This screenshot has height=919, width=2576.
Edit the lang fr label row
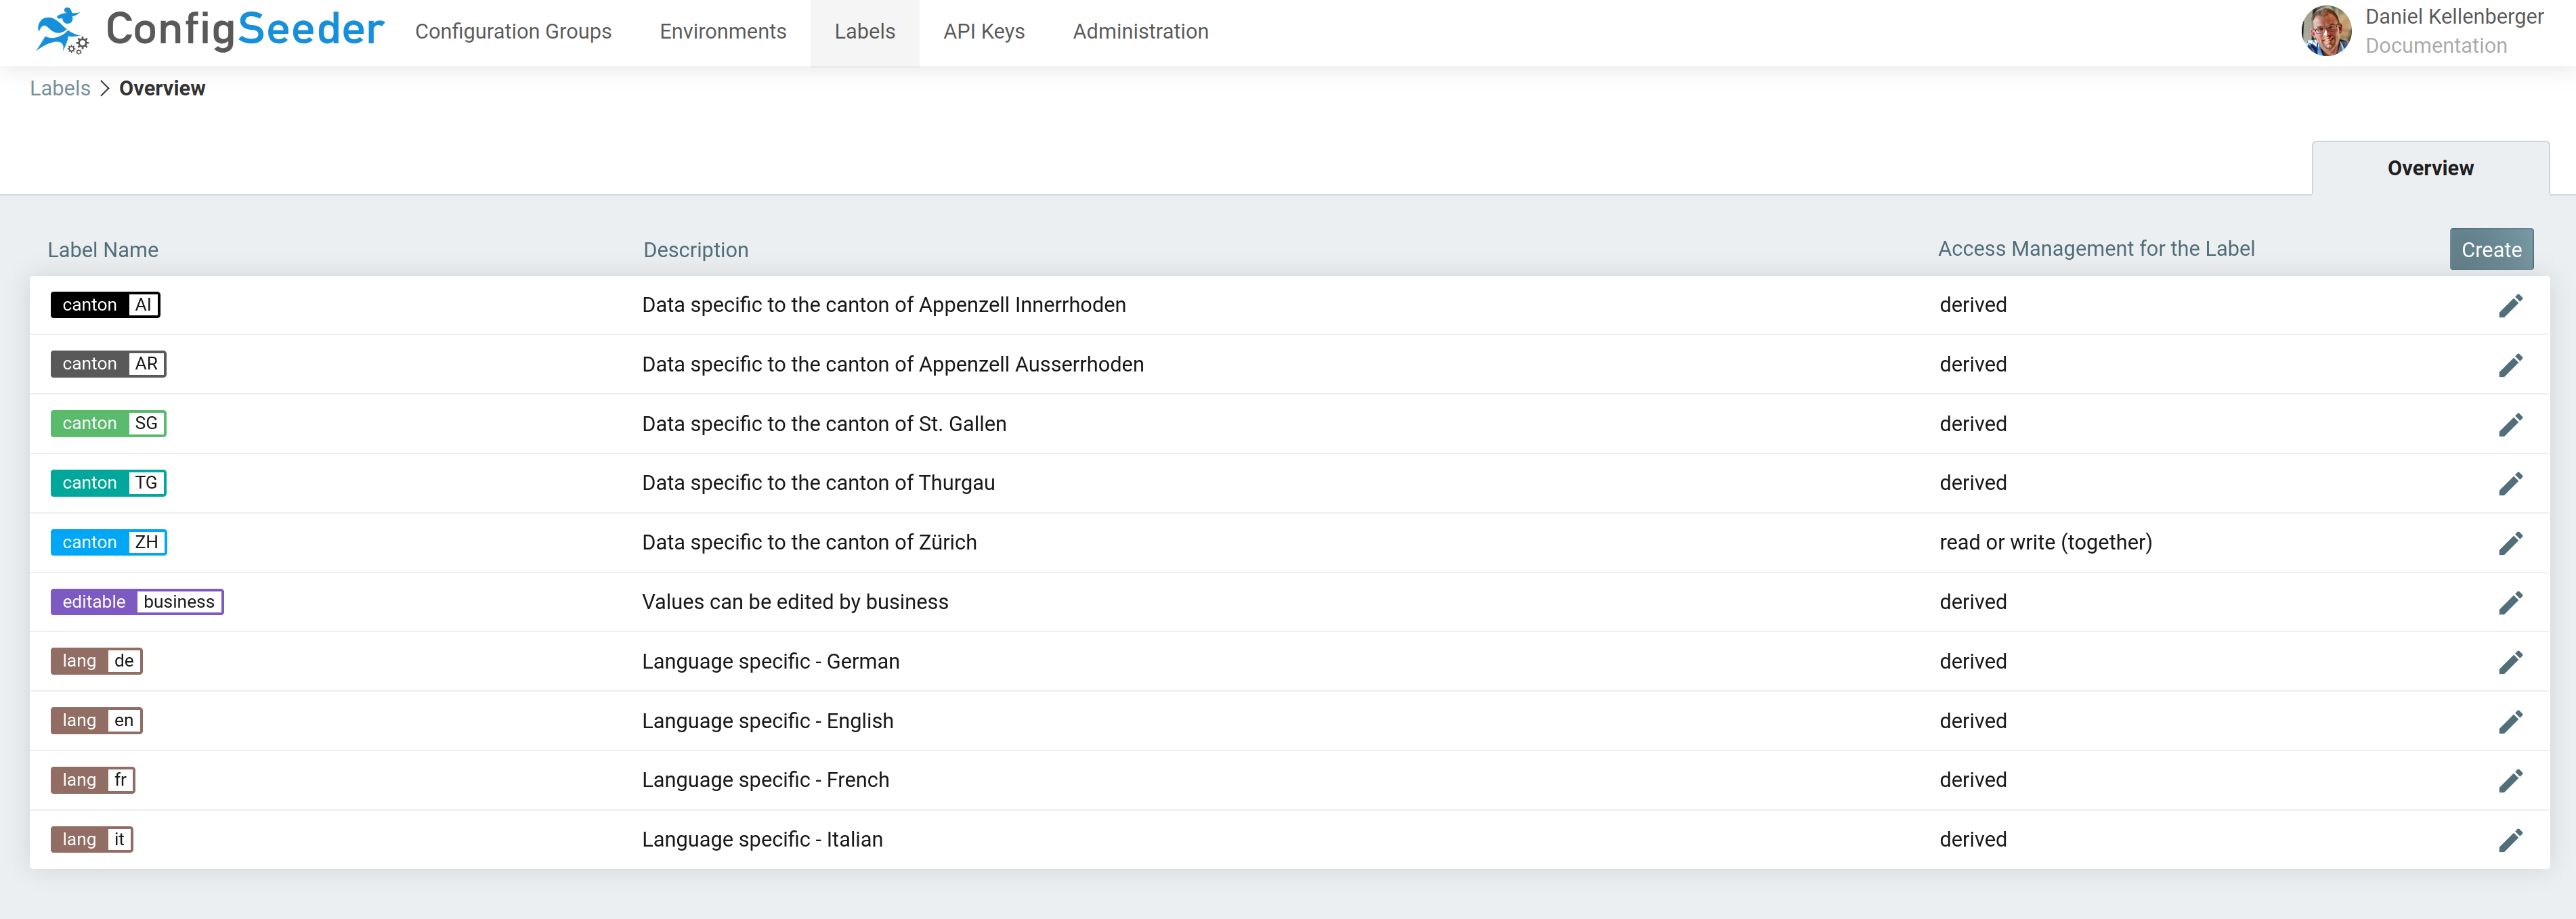[x=2510, y=780]
